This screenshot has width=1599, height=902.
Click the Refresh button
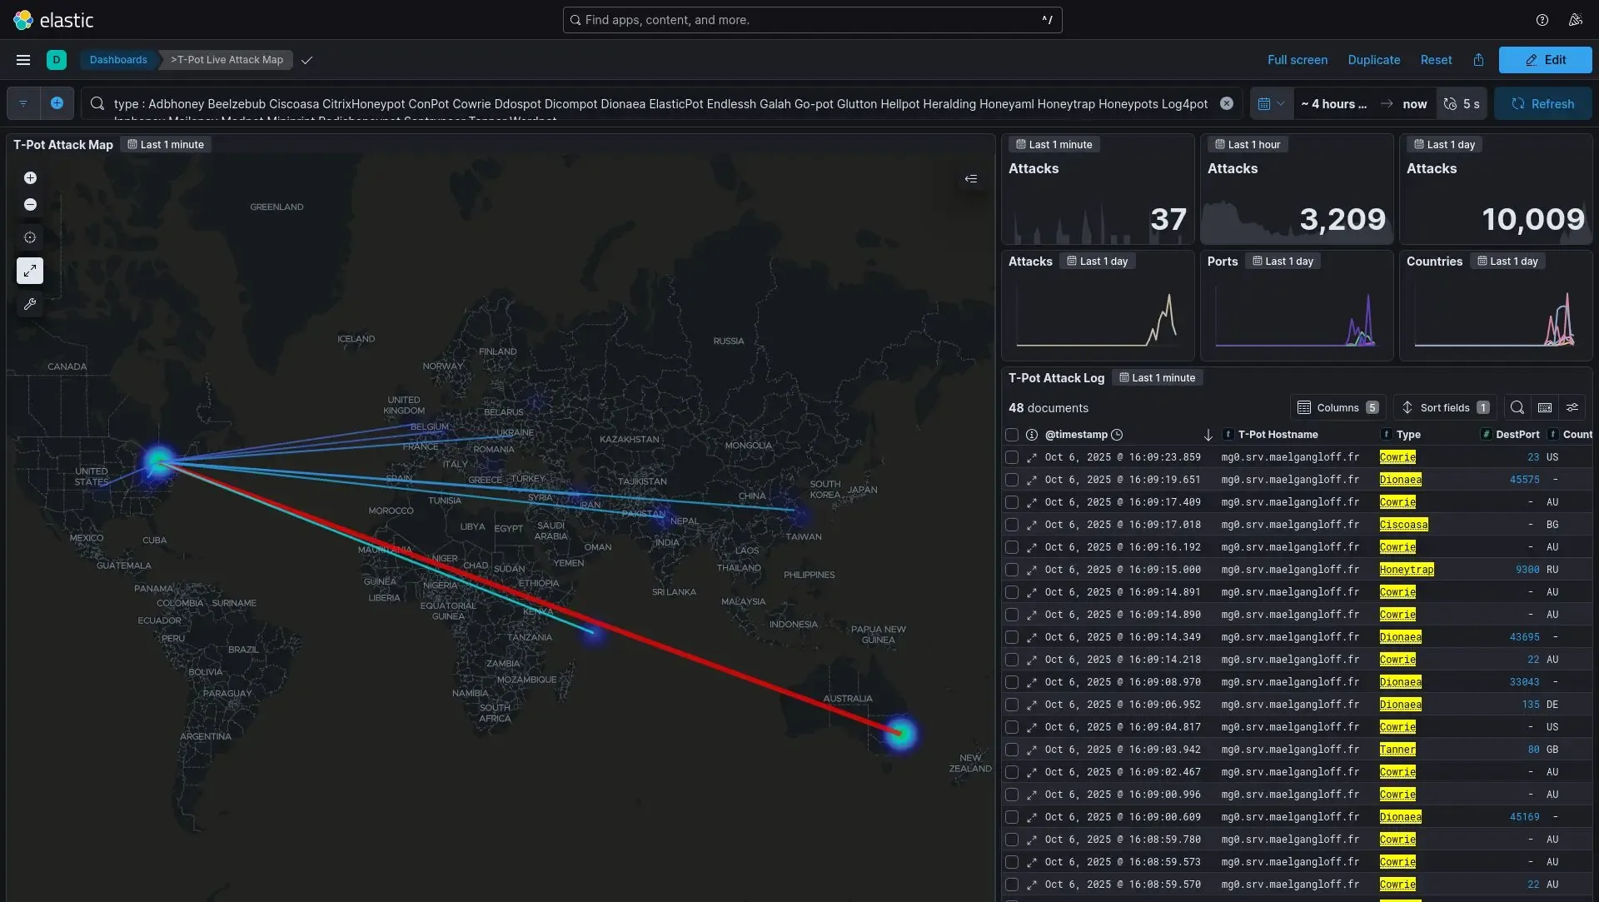(1543, 103)
